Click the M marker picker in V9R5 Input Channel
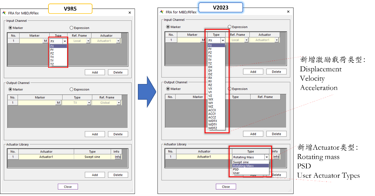 coord(45,41)
